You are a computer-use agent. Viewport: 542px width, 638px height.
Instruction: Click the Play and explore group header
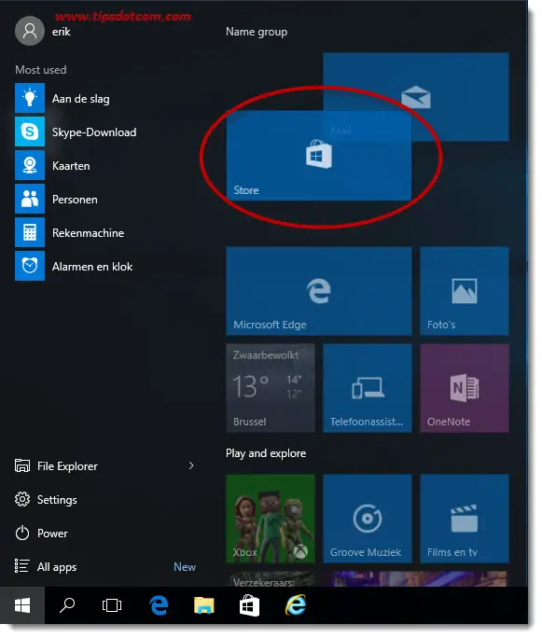point(266,453)
